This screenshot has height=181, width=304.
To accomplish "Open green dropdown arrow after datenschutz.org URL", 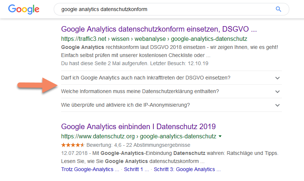I will (x=220, y=136).
